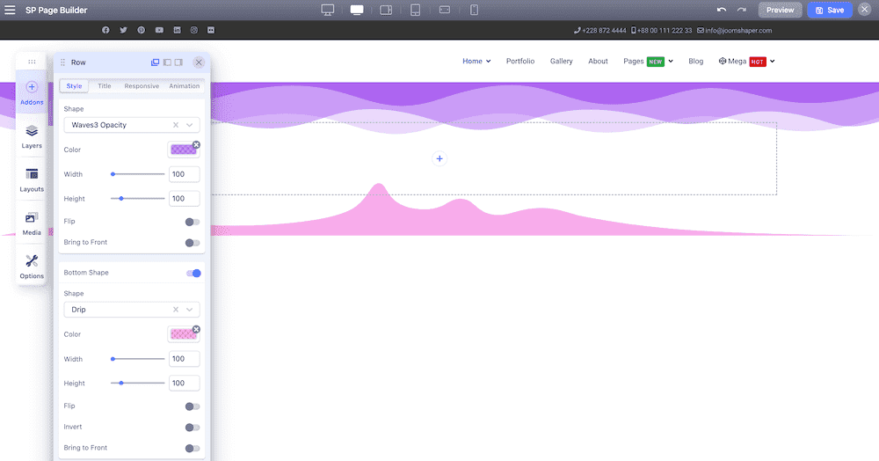Enable Flip for Waves3 Opacity shape
This screenshot has height=461, width=879.
point(193,222)
